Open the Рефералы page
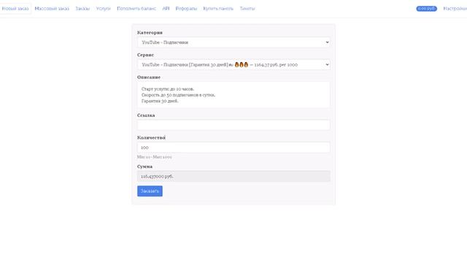 pyautogui.click(x=186, y=9)
